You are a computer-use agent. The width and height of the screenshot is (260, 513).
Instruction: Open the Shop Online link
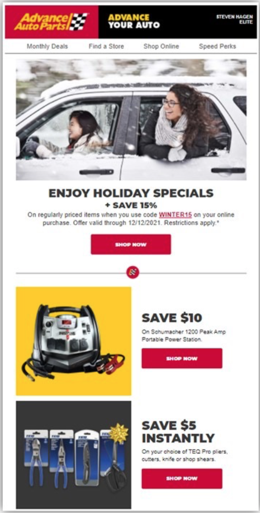[161, 46]
